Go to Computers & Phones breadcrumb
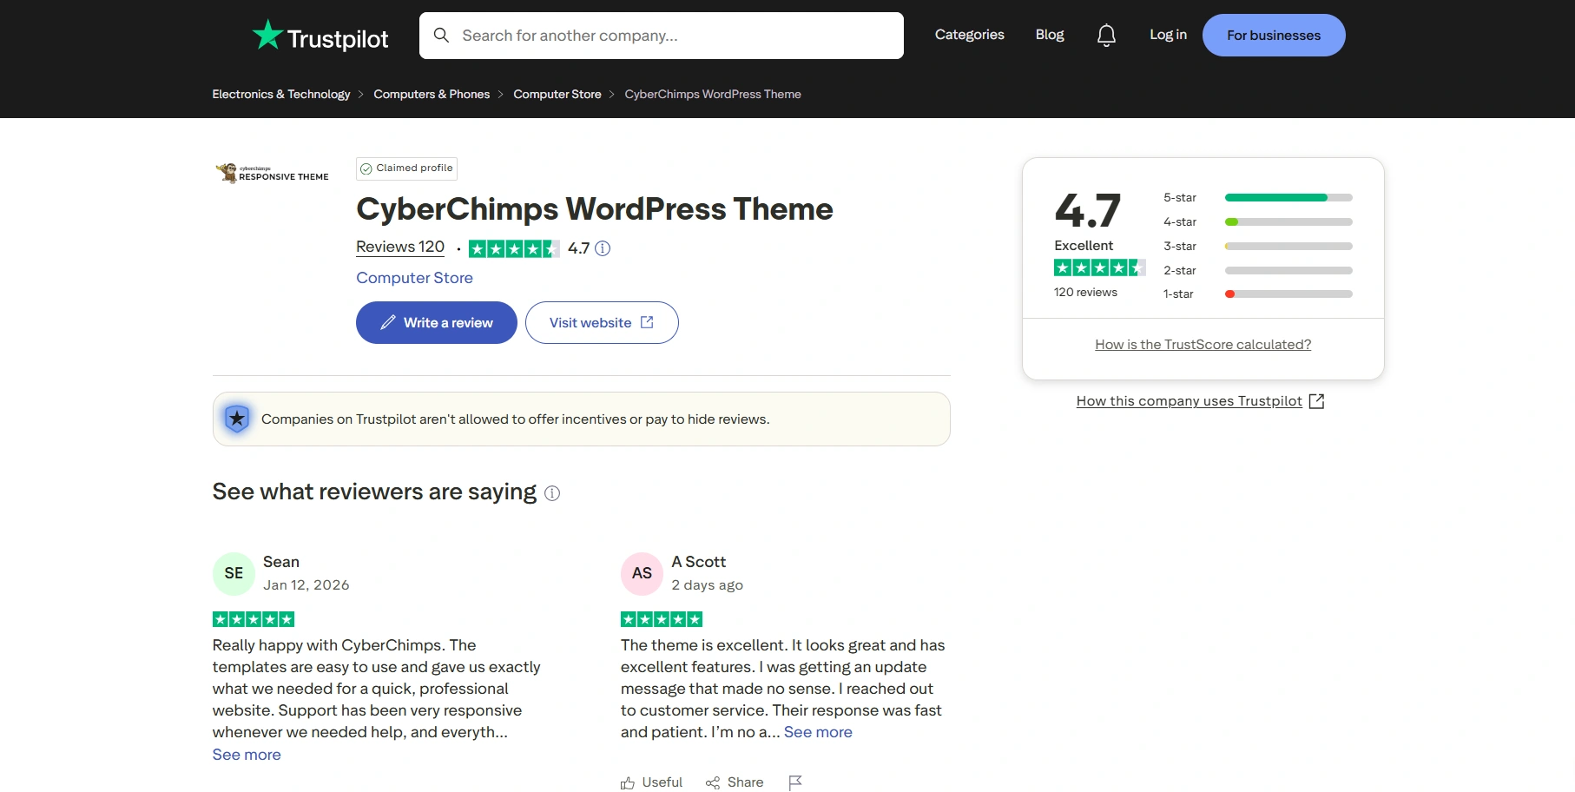This screenshot has width=1575, height=792. pos(432,94)
